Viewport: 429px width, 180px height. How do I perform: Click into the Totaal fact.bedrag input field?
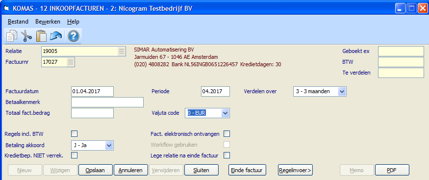(92, 113)
